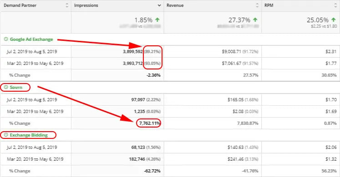
Task: Click the $2.25 vs $1.80 comparison text
Action: (324, 26)
